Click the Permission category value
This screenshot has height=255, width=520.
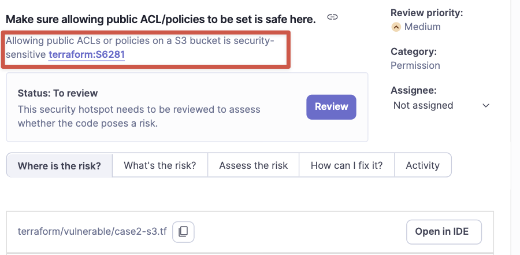pyautogui.click(x=415, y=65)
